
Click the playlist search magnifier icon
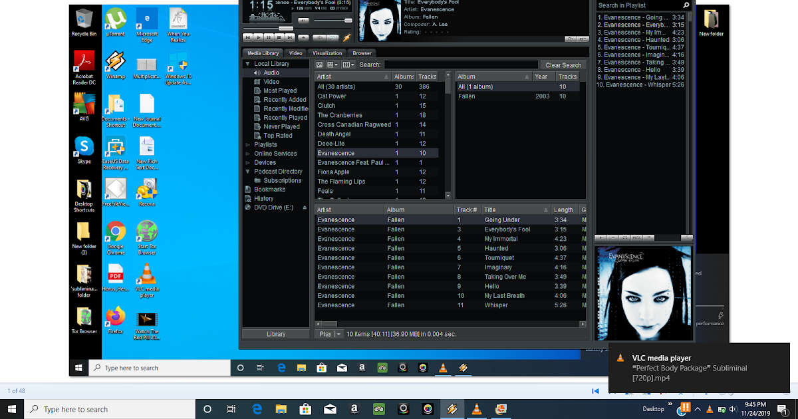click(687, 5)
